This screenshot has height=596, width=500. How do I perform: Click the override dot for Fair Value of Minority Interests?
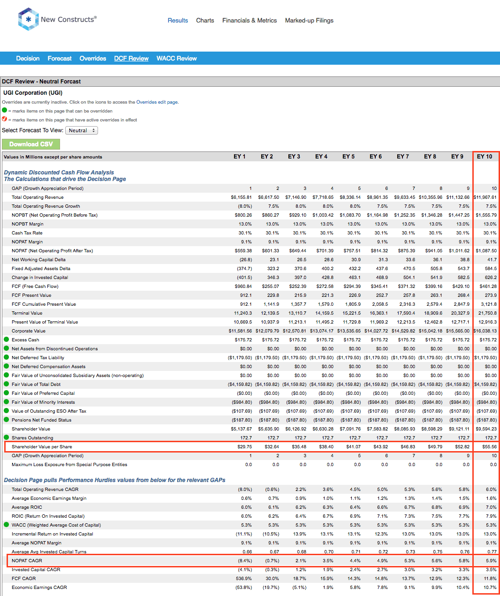7,402
